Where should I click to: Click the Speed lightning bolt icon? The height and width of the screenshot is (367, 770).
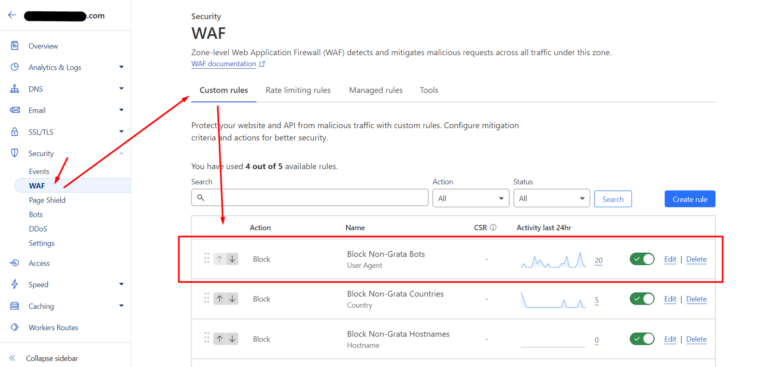point(15,284)
